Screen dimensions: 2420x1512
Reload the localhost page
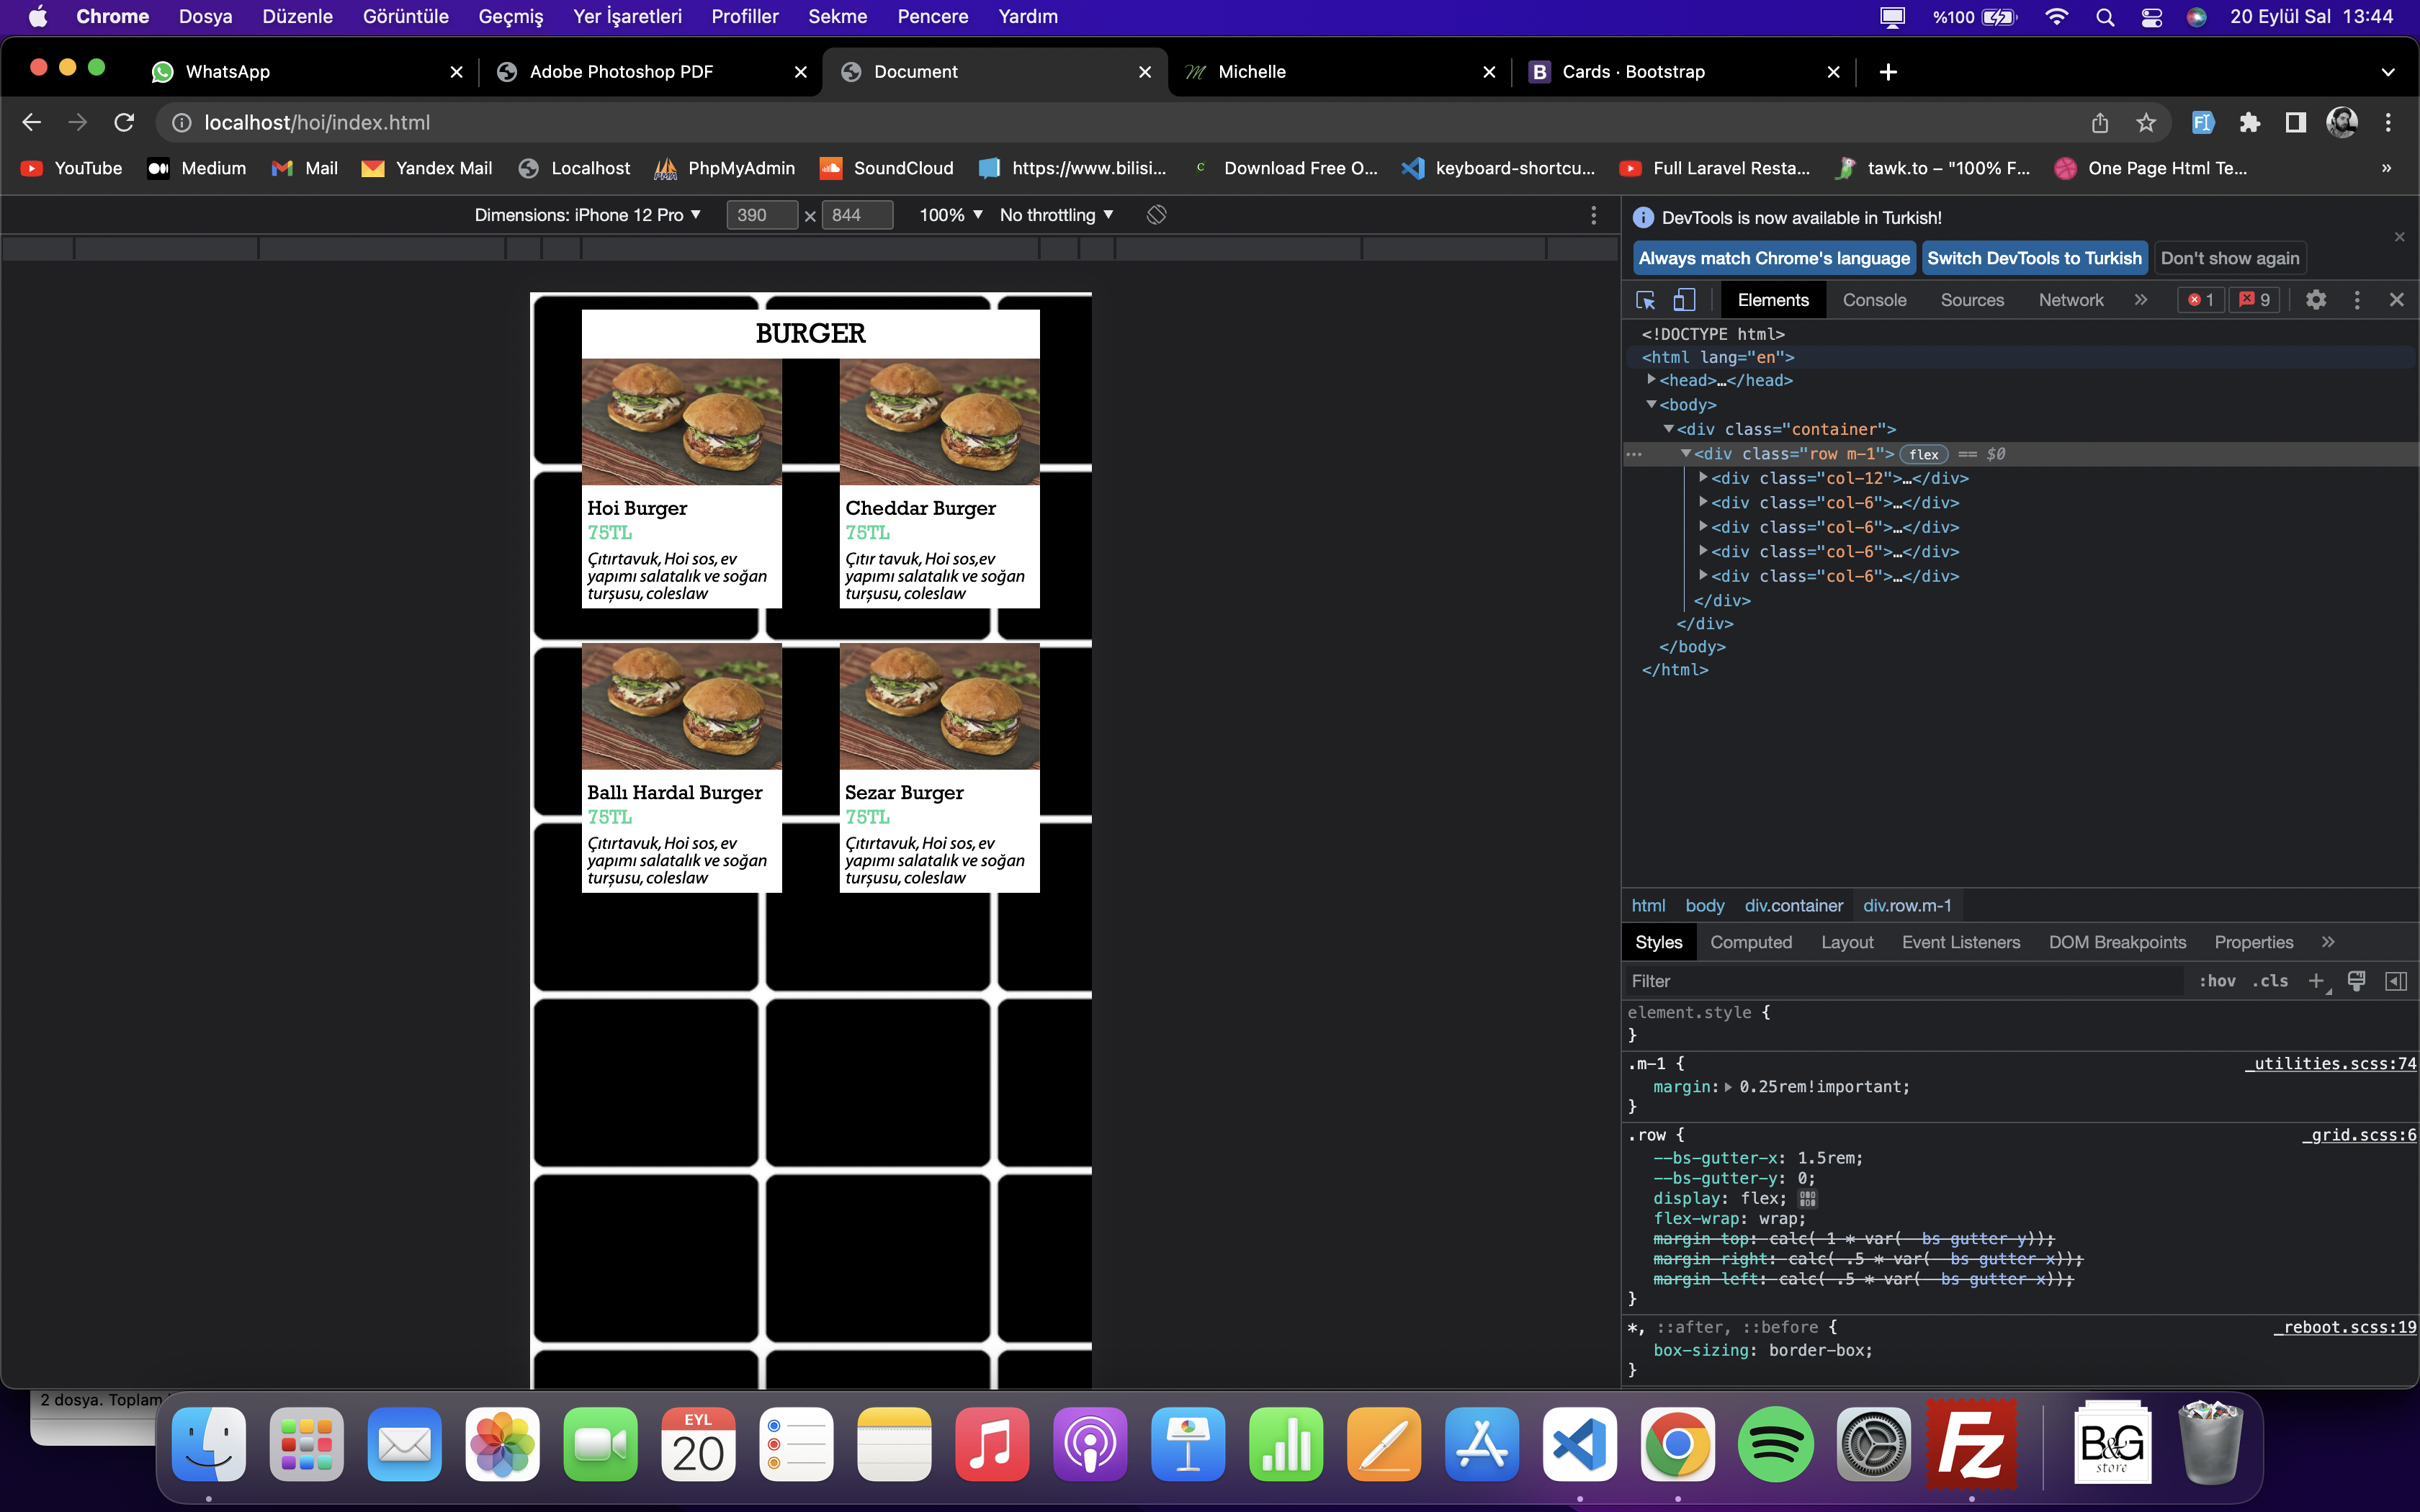click(124, 123)
